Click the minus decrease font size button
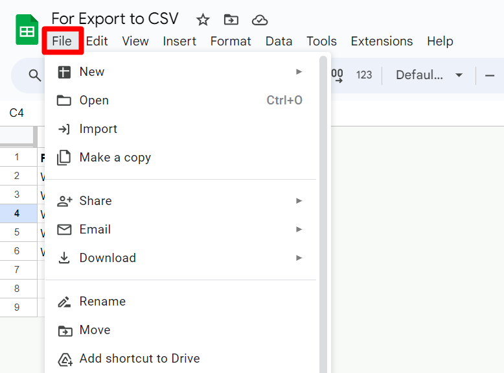This screenshot has height=373, width=504. click(x=490, y=75)
